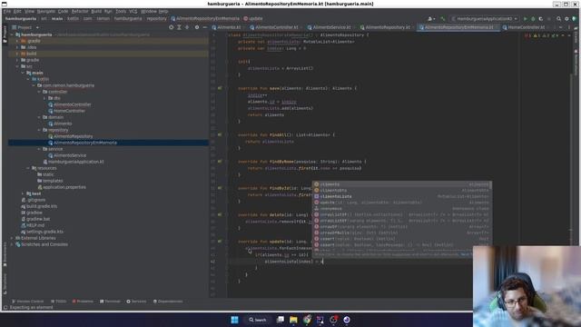Open Task View icon in taskbar

pos(281,320)
